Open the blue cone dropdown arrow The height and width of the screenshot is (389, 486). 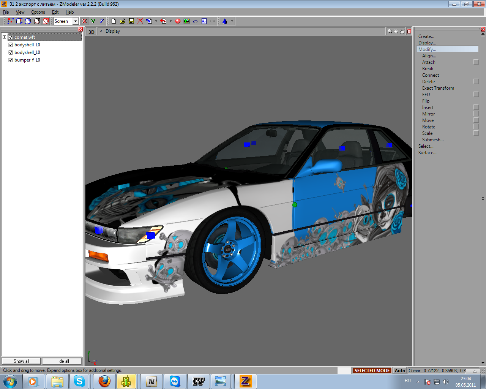[x=232, y=21]
